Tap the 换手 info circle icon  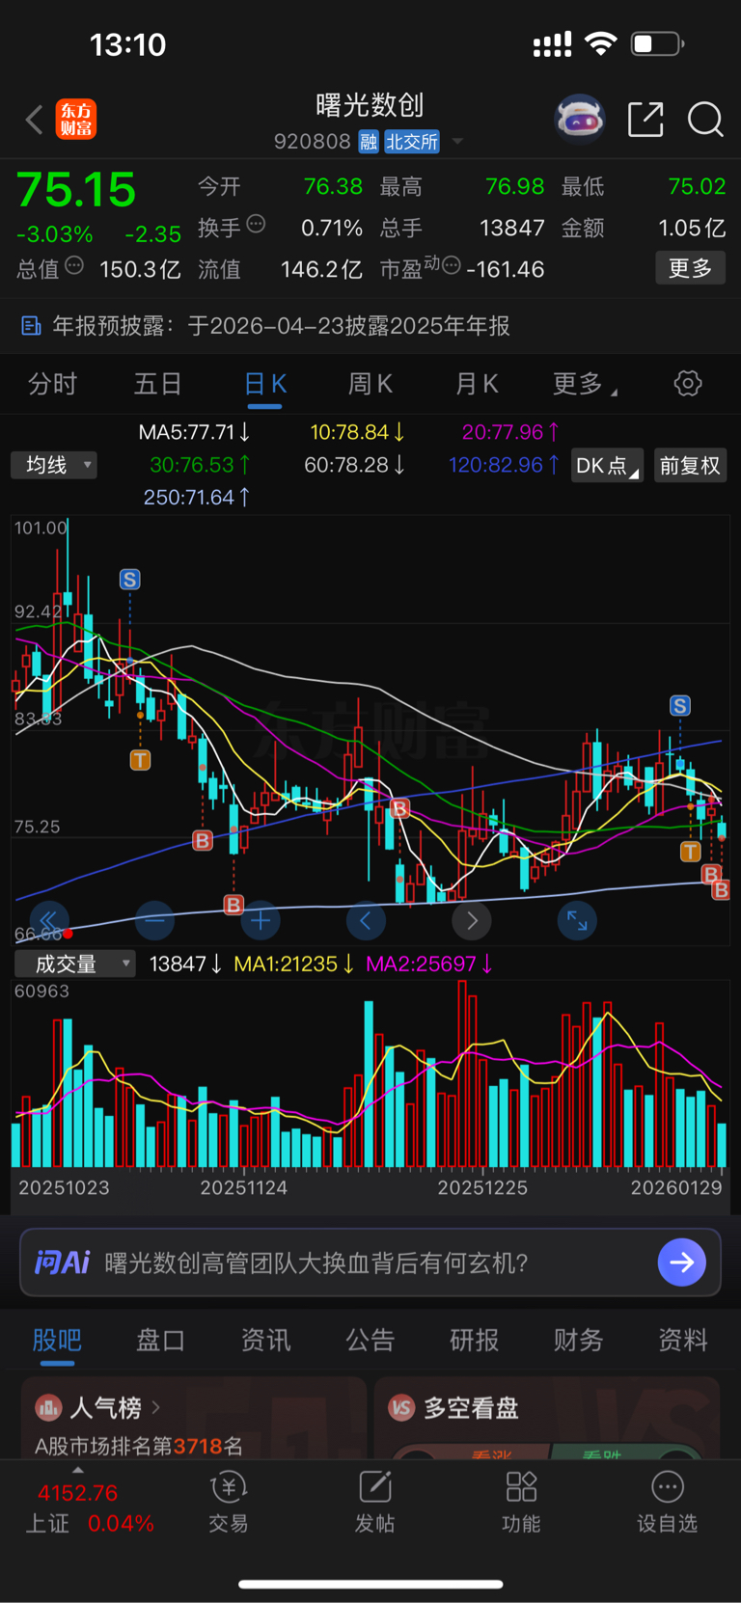(256, 224)
